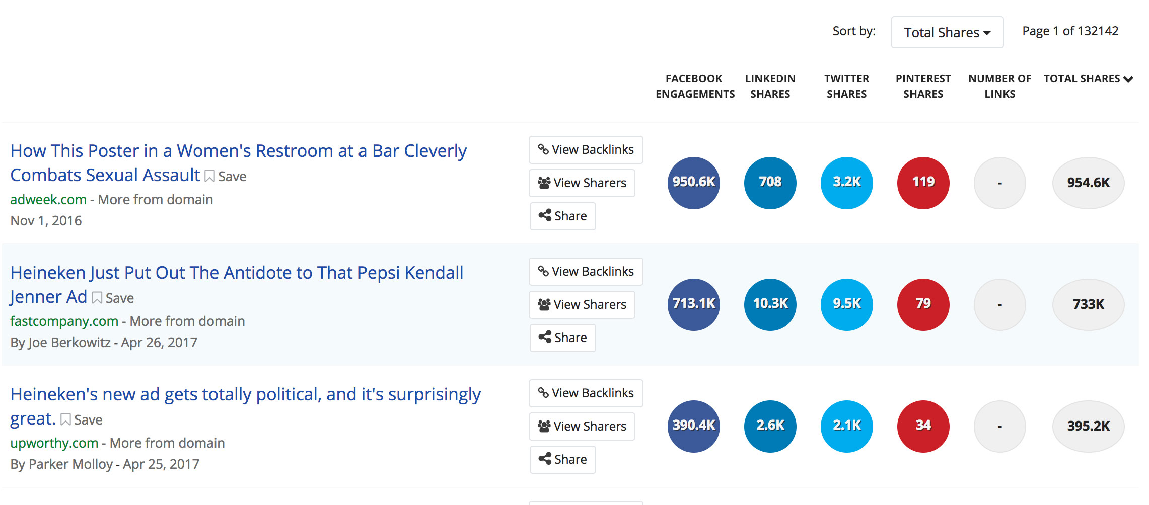Open the adweek.com domain link

coord(48,200)
